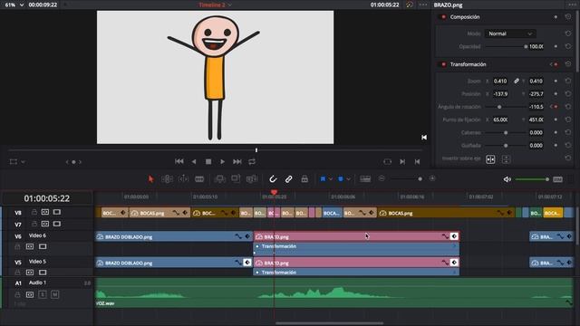Add keyframe for Ángulo de rotación

pos(556,107)
